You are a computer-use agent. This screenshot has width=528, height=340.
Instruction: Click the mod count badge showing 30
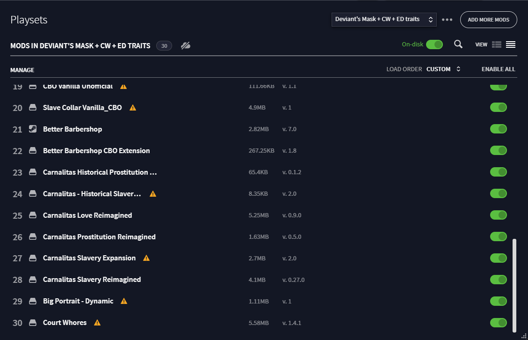pos(164,46)
